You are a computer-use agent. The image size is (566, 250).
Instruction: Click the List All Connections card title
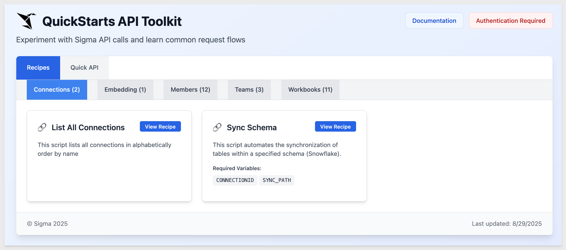[88, 127]
